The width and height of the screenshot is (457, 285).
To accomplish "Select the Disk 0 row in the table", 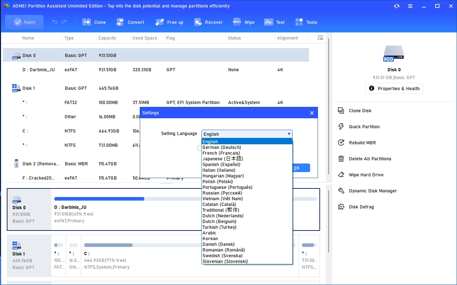I will 156,55.
